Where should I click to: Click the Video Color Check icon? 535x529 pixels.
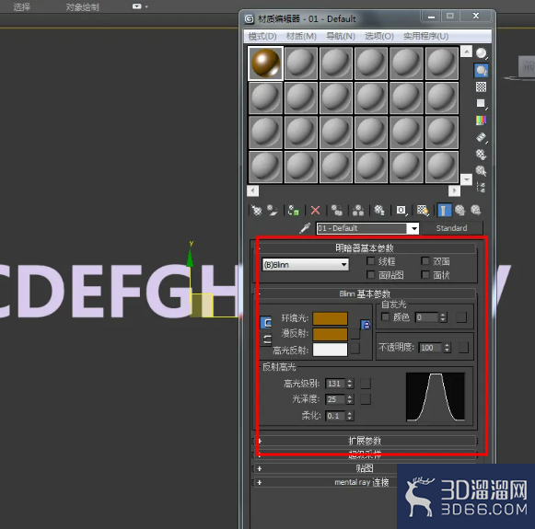[x=481, y=121]
